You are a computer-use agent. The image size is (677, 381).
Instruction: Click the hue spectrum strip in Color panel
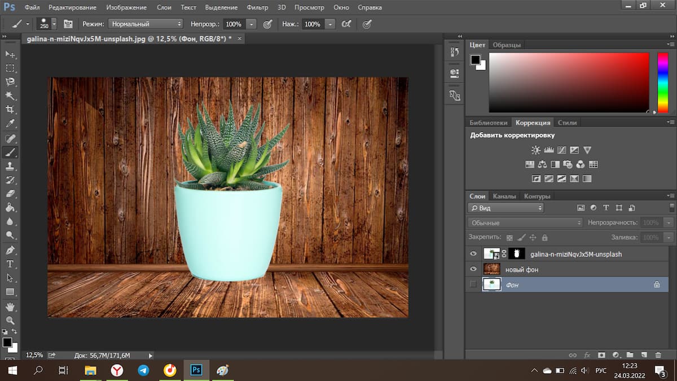tap(662, 82)
